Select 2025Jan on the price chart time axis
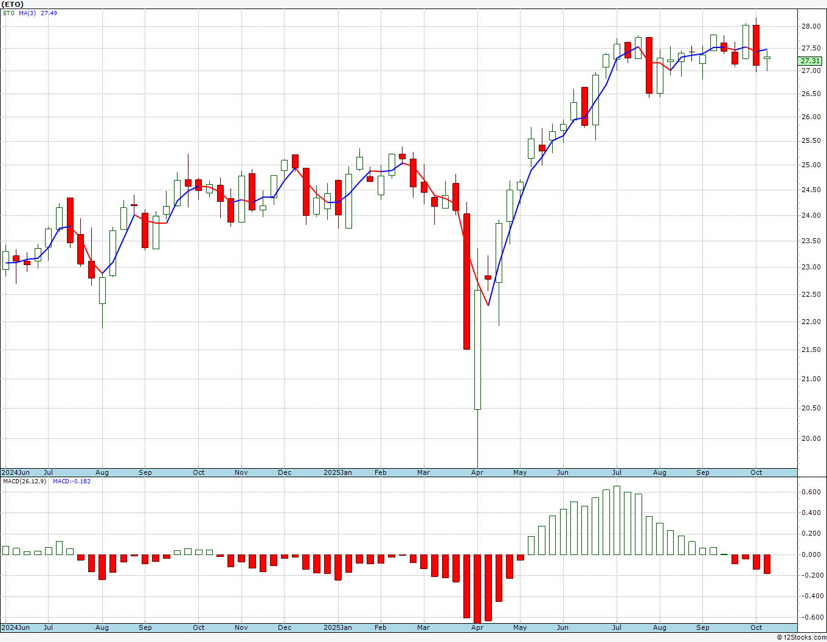The image size is (827, 642). tap(337, 472)
